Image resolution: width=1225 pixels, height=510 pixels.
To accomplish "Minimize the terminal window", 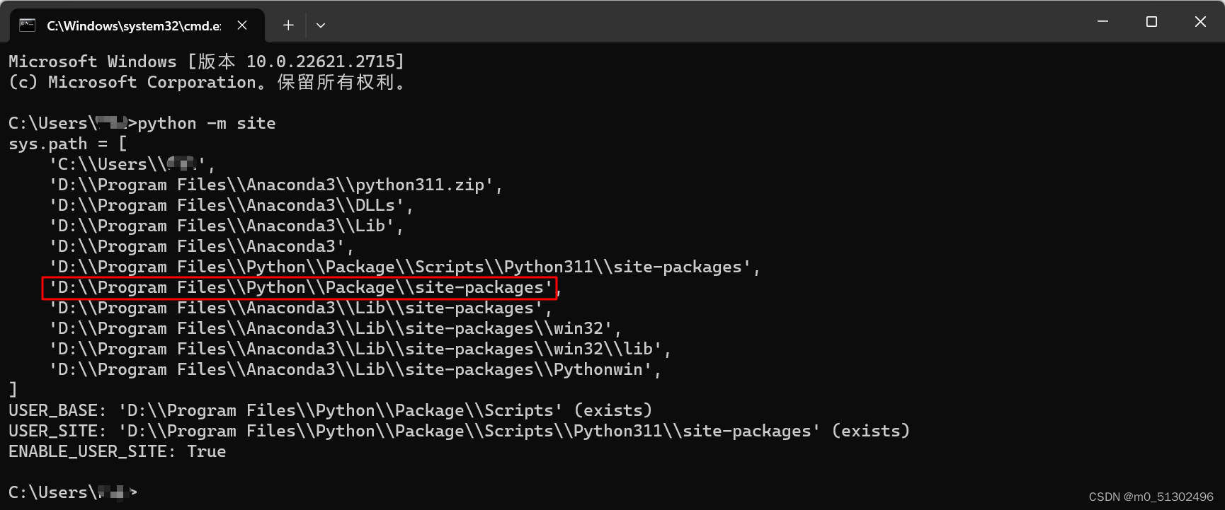I will click(x=1102, y=21).
